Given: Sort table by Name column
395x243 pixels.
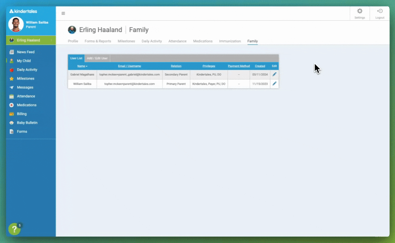Looking at the screenshot, I should pos(81,66).
